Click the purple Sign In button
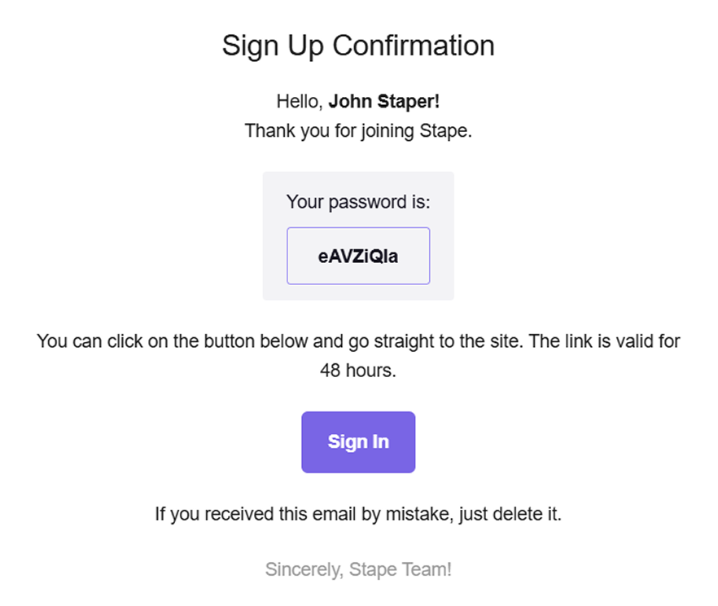Screen dimensions: 718x606 point(358,442)
